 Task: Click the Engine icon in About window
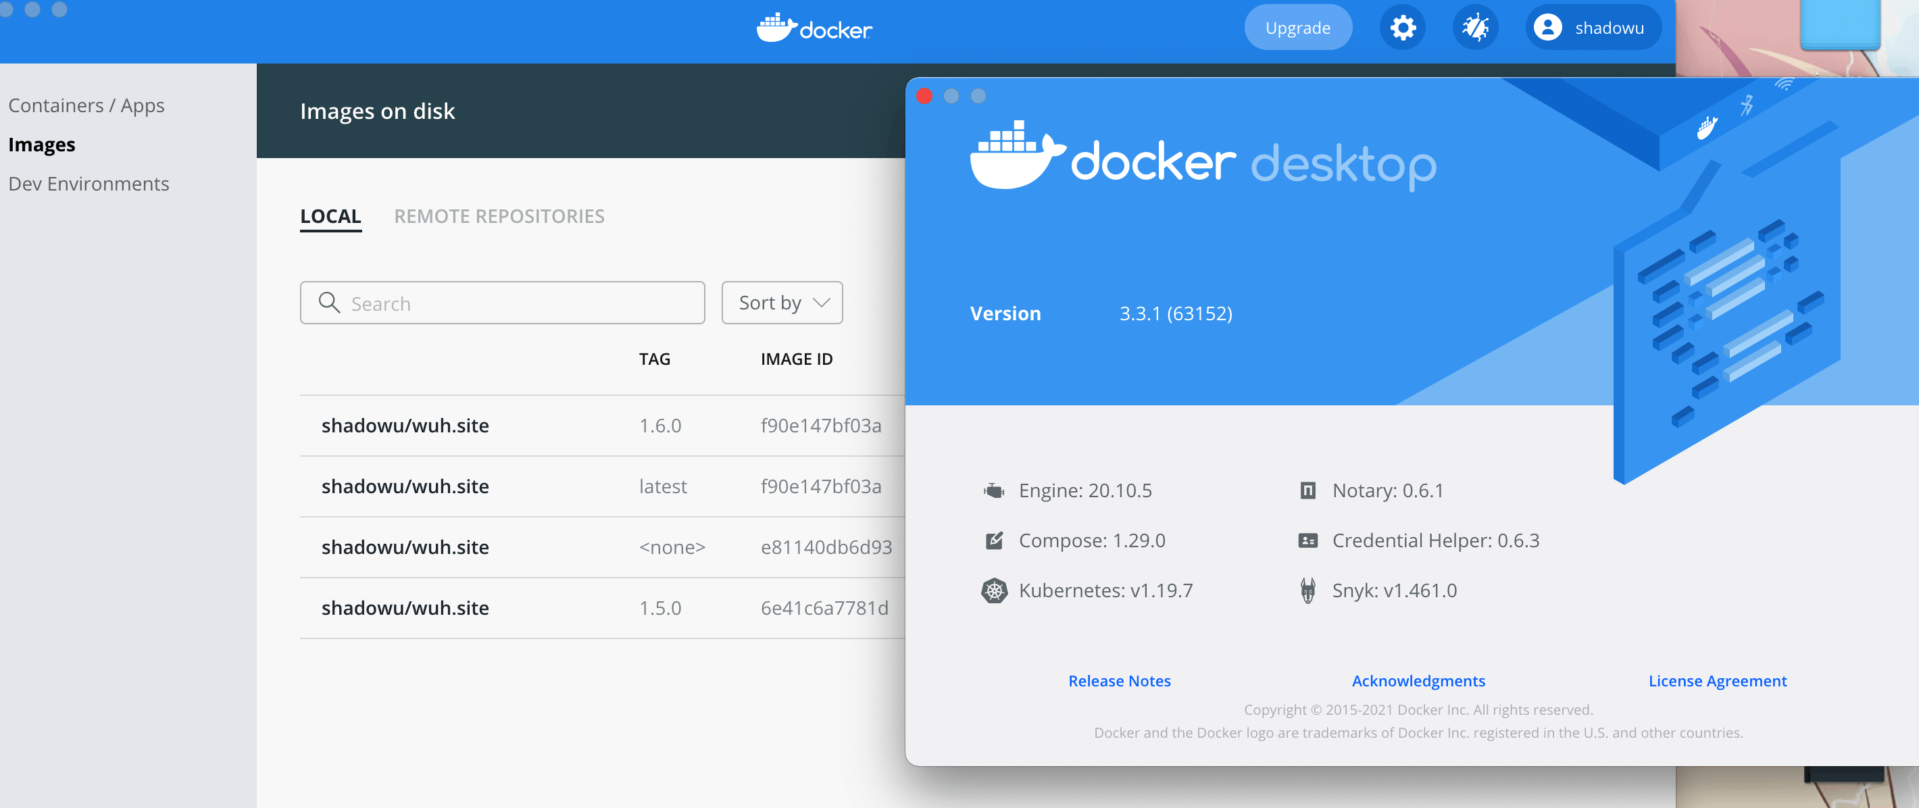(994, 490)
